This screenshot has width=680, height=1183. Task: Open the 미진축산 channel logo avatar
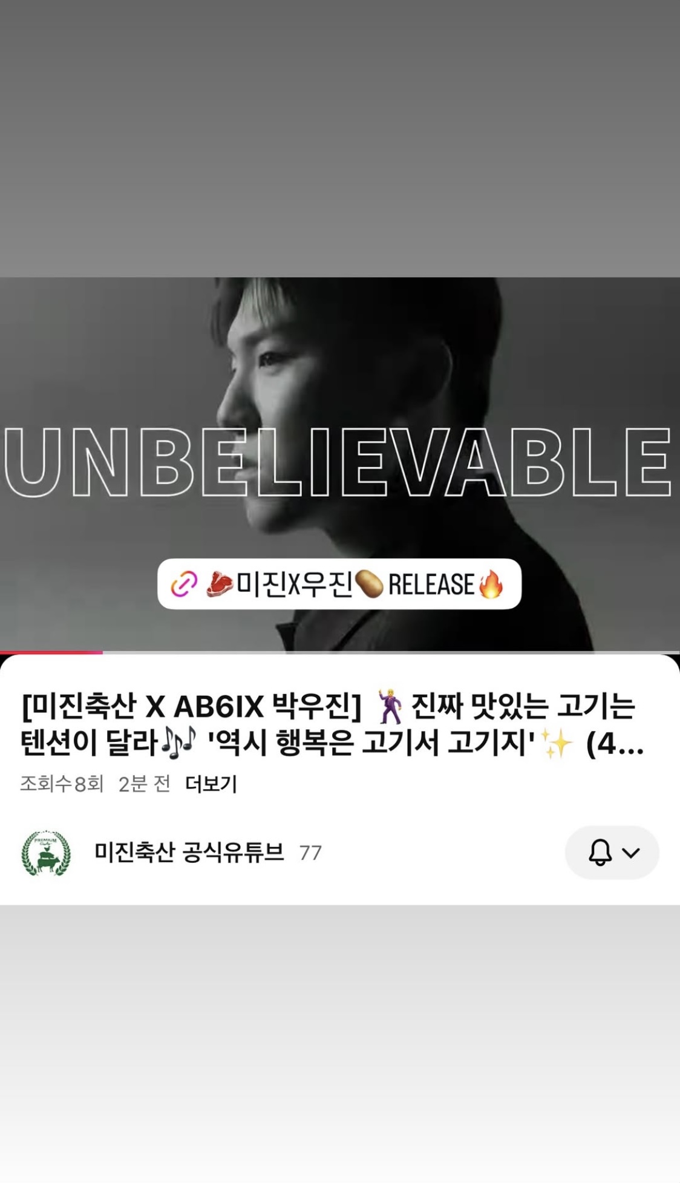46,853
